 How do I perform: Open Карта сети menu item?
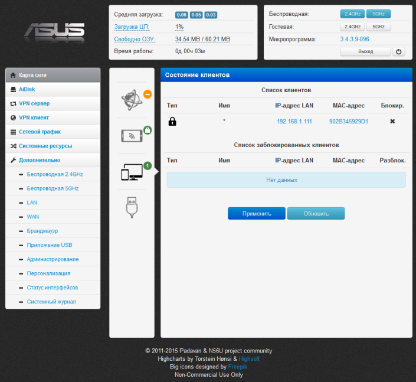coord(53,75)
